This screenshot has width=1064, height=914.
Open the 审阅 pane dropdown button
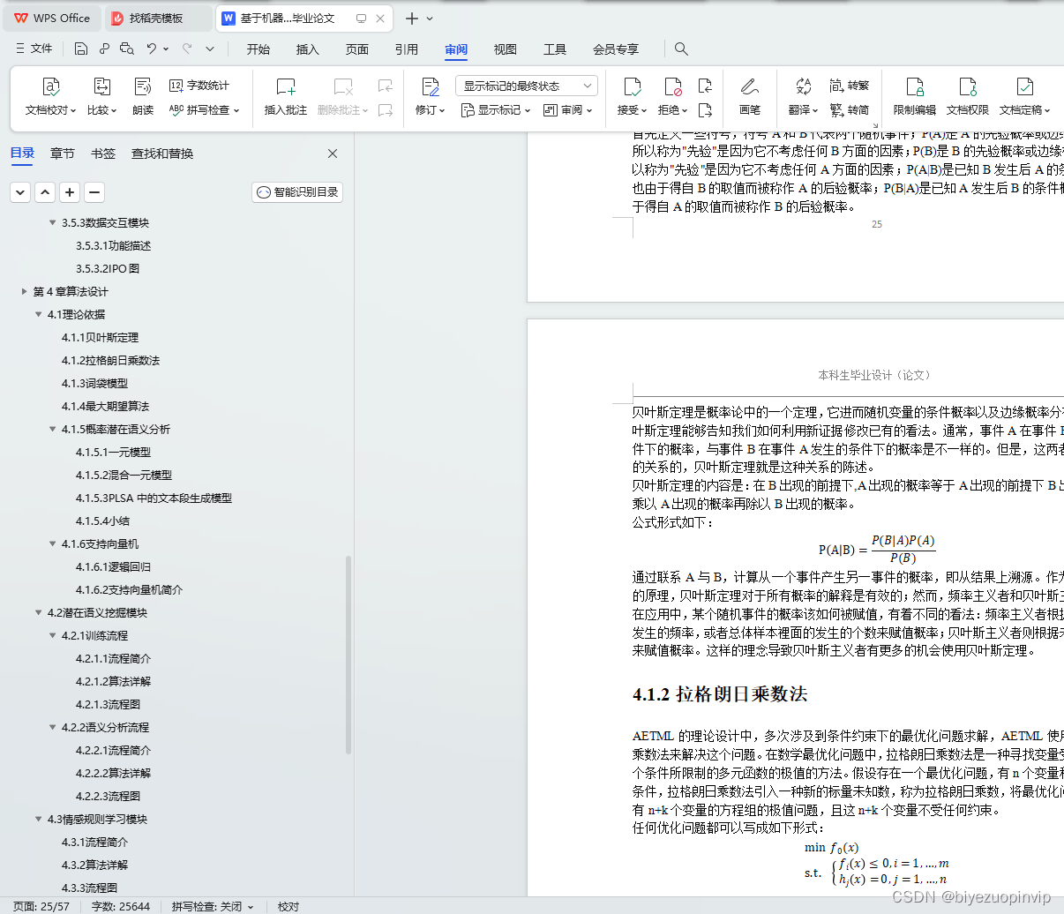567,110
